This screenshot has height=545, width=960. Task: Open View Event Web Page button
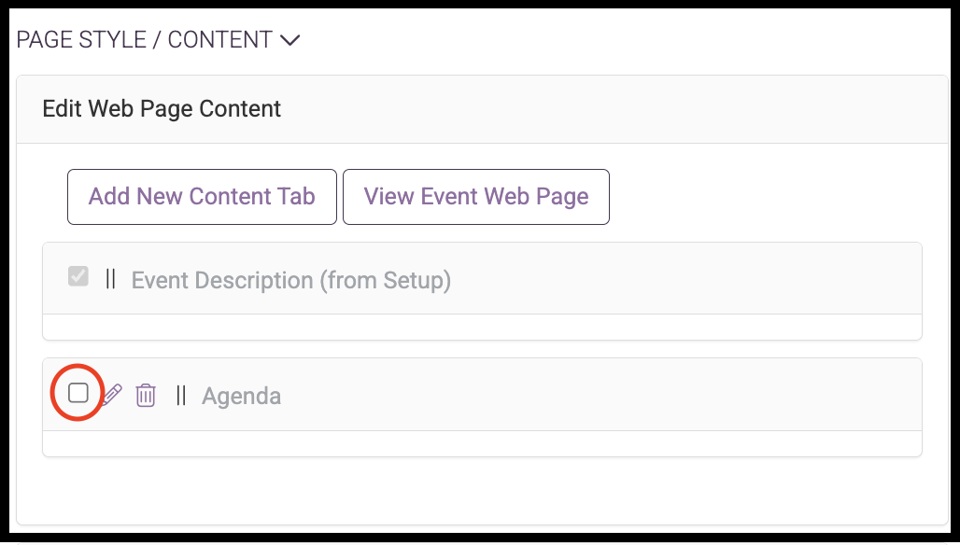pos(476,197)
